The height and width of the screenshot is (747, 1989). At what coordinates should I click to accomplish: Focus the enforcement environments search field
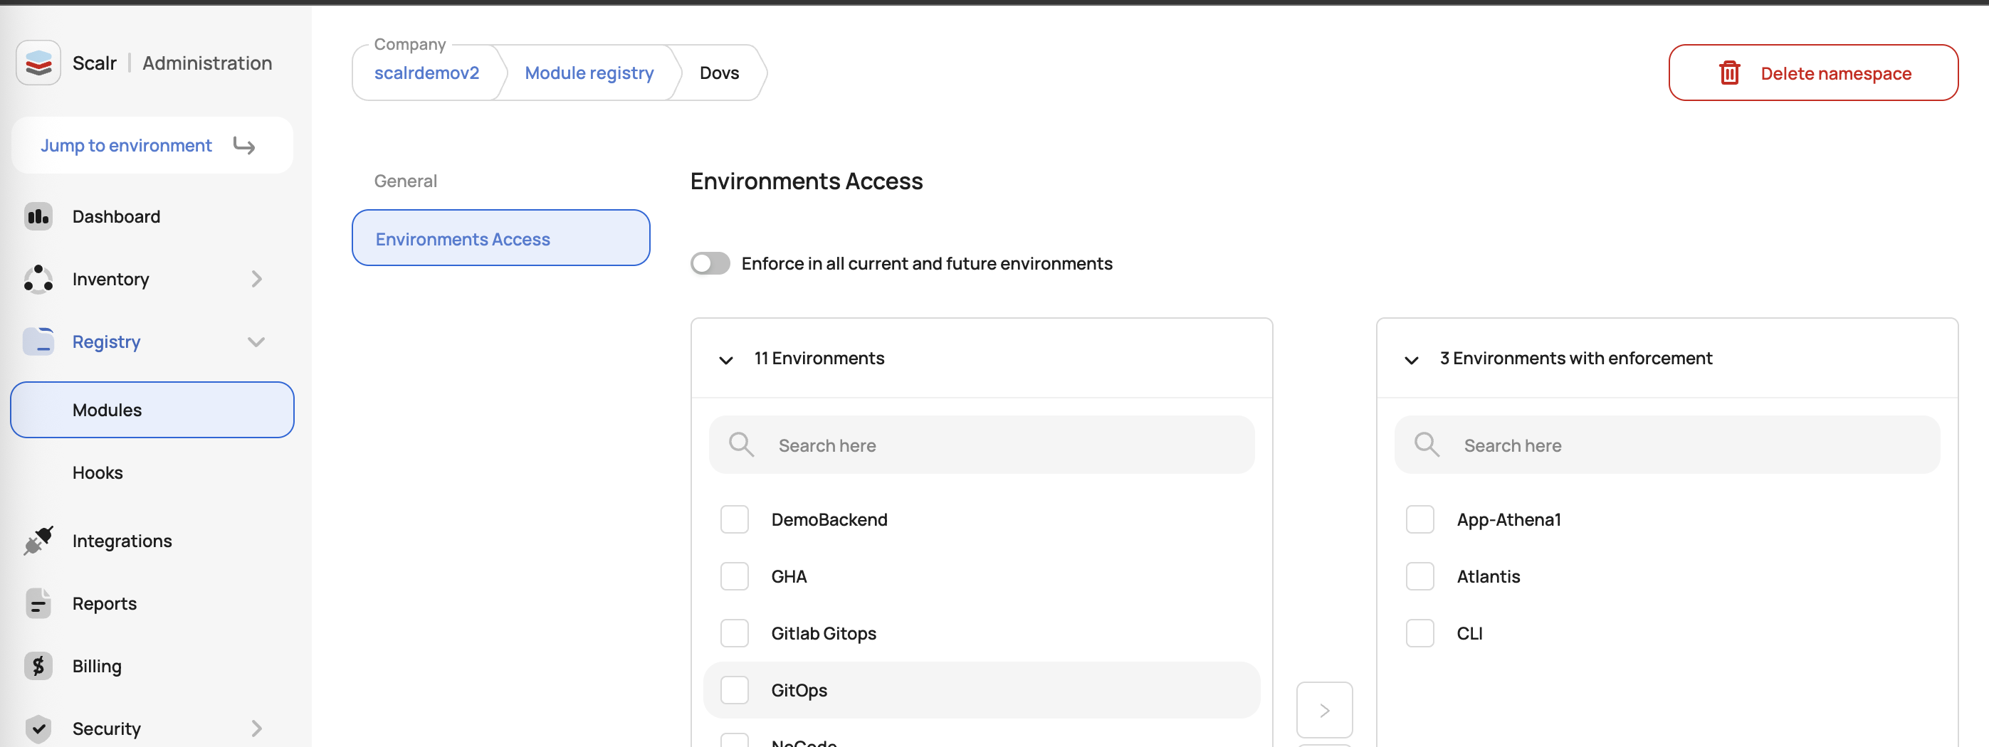pos(1667,445)
